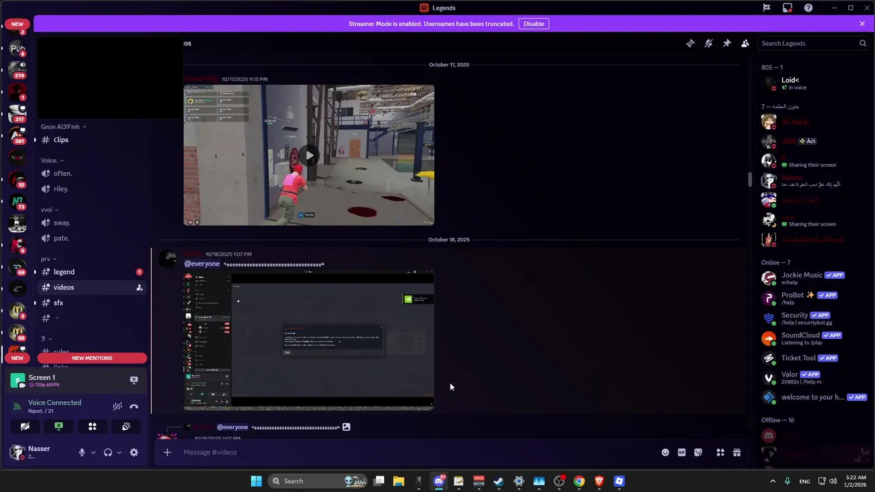Click the Voice Connected status text
The width and height of the screenshot is (875, 492).
pyautogui.click(x=55, y=402)
